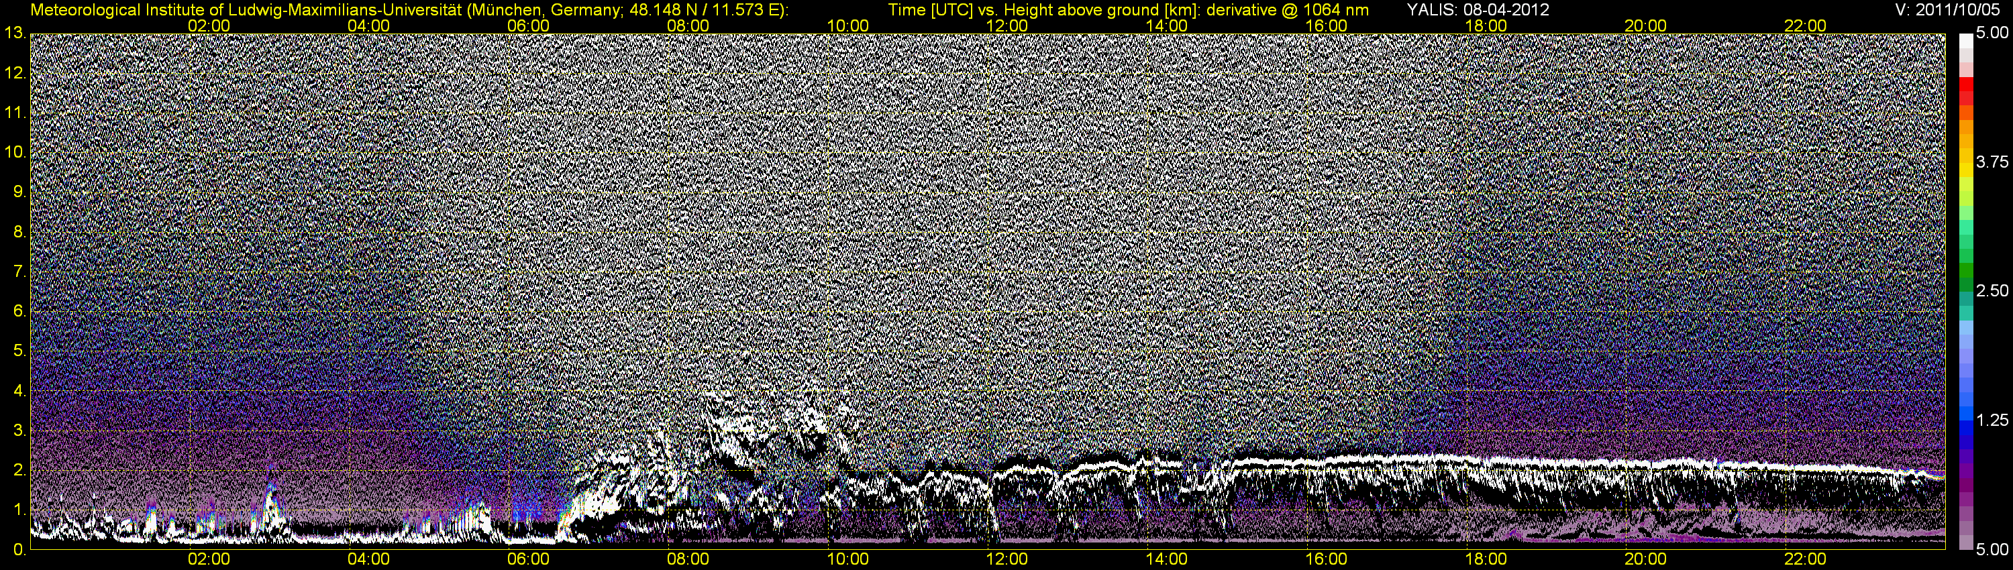2013x570 pixels.
Task: Click the 14:00 label on the top time axis
Action: pos(1167,25)
